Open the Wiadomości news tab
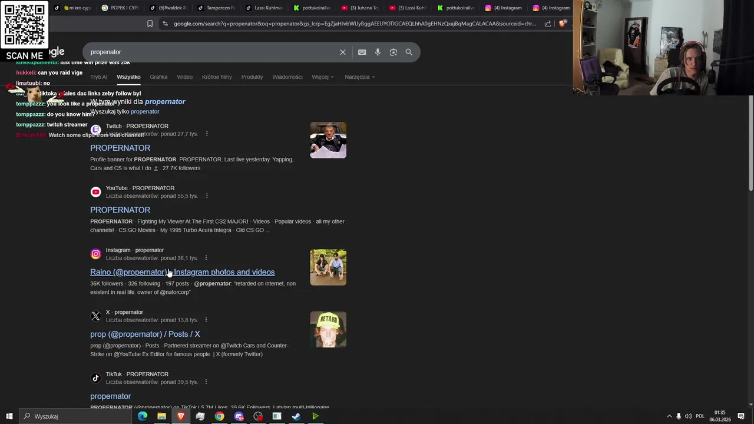Viewport: 754px width, 424px height. tap(287, 77)
